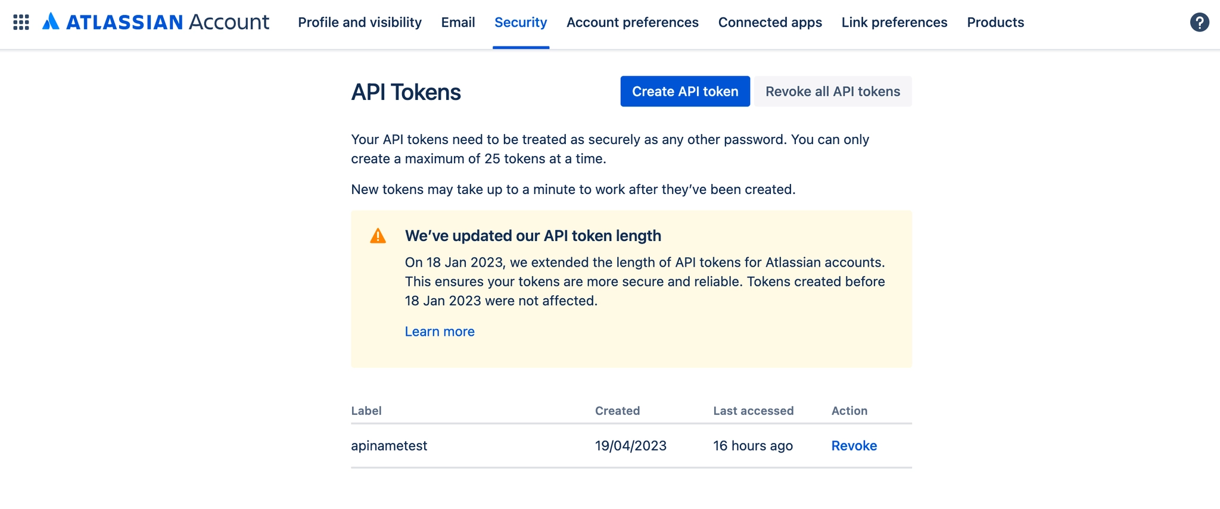Image resolution: width=1220 pixels, height=509 pixels.
Task: Select the Security tab
Action: [x=520, y=23]
